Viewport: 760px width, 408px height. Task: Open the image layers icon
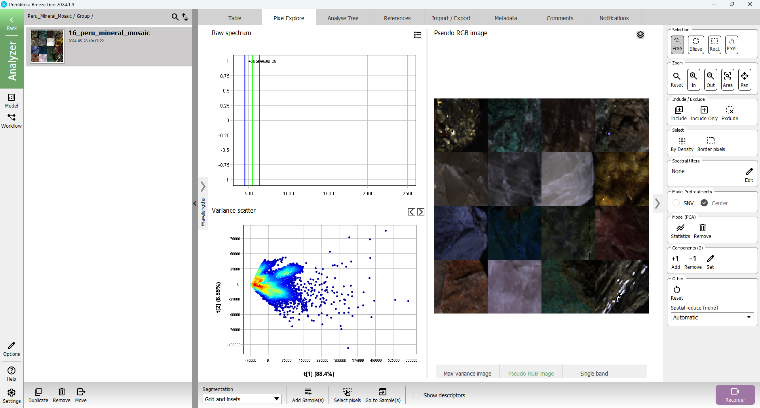pos(640,35)
